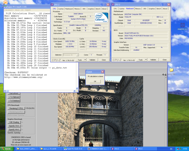Viewport: 189px width, 151px height.
Task: Click the Checksum: B1FE8507 line in Super PI
Action: pos(16,72)
